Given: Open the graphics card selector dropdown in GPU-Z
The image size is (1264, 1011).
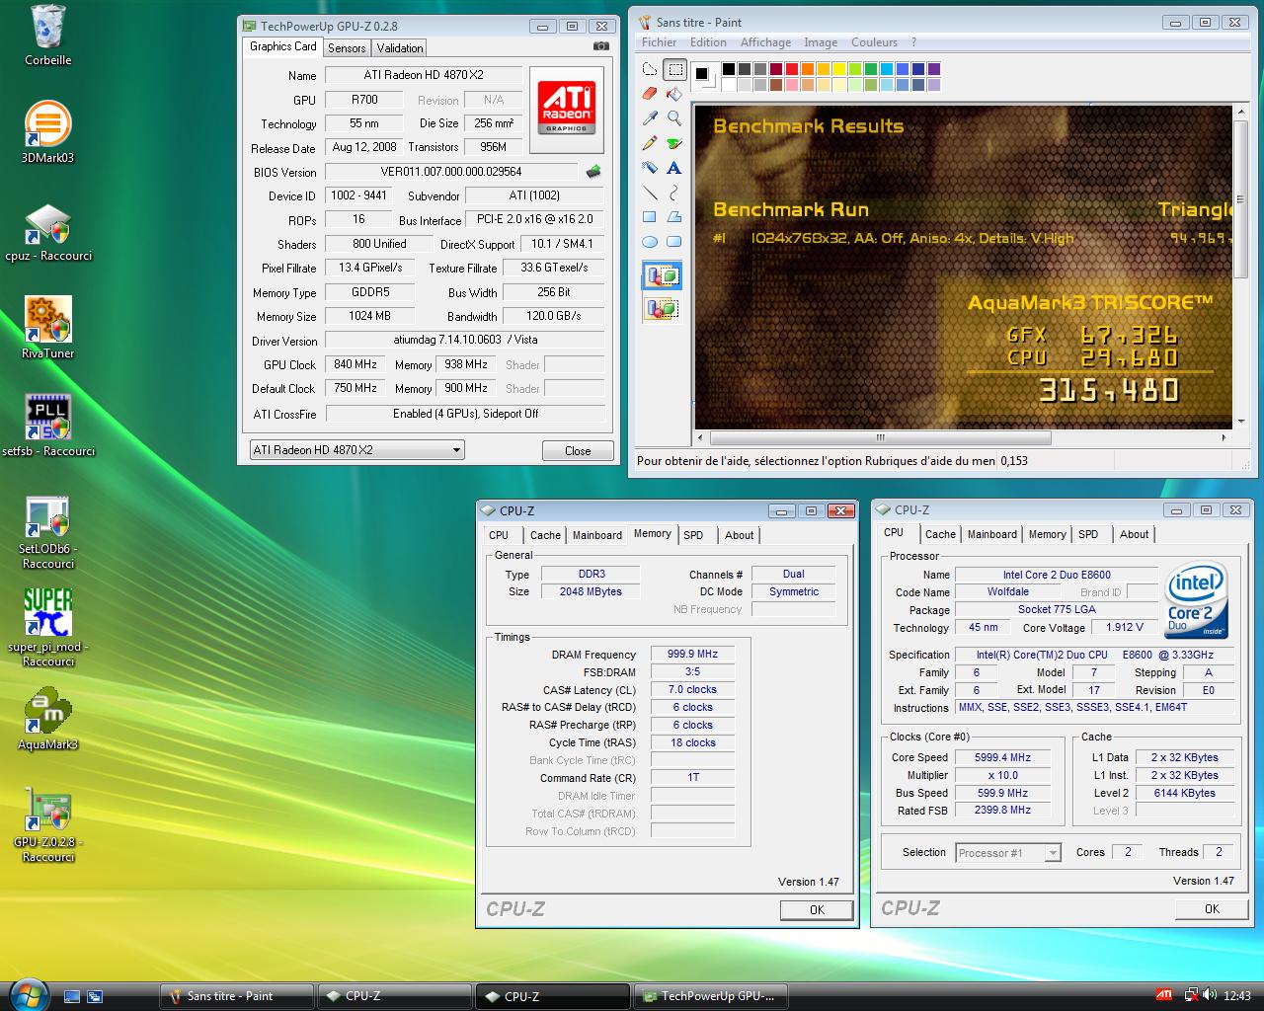Looking at the screenshot, I should pos(356,450).
